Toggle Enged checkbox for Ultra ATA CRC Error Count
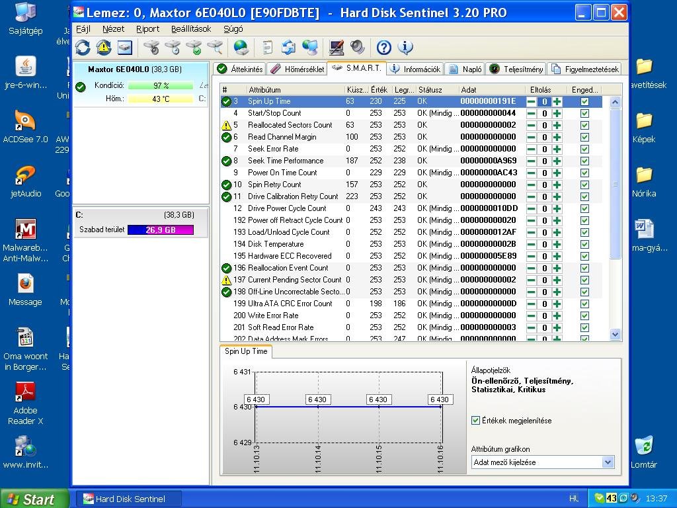This screenshot has width=677, height=508. point(584,304)
